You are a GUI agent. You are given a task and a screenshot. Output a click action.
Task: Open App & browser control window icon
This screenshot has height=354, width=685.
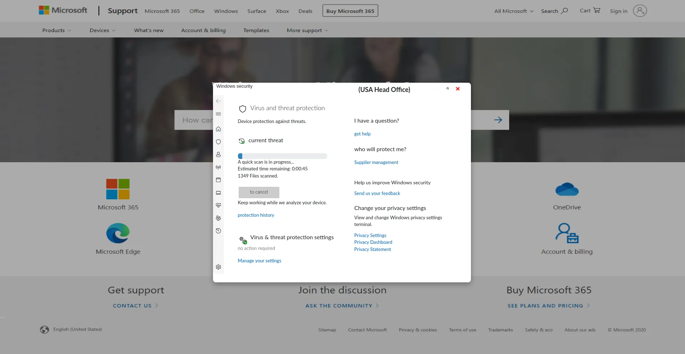(218, 180)
